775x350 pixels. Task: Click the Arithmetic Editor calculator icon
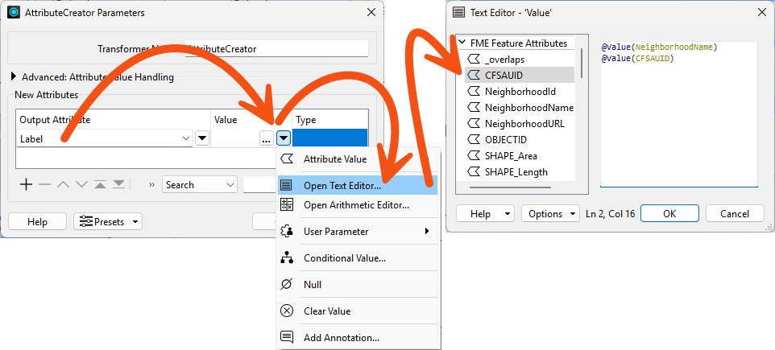pos(287,204)
